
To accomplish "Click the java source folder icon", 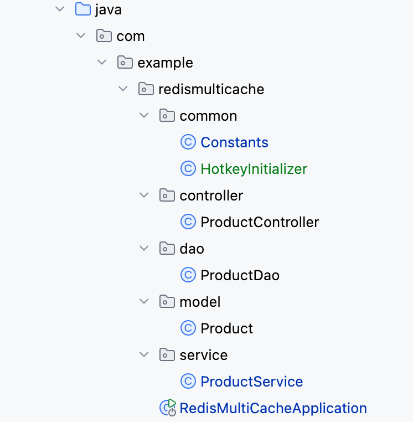I will point(82,9).
